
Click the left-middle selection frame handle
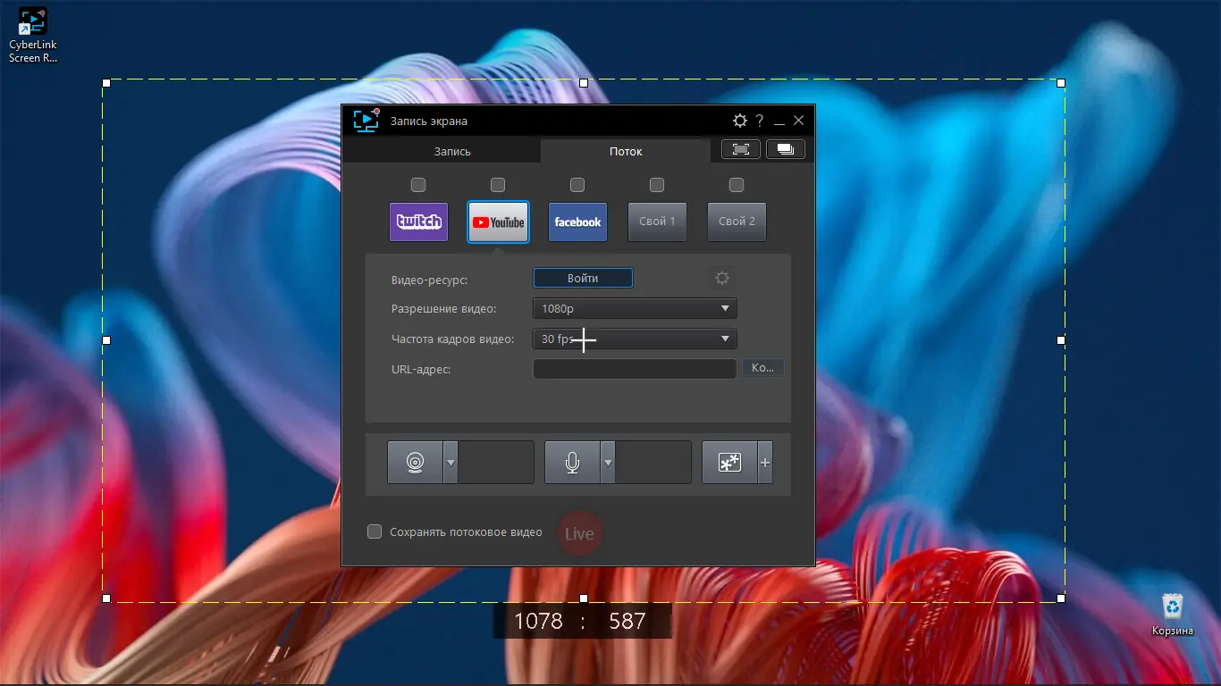(x=106, y=340)
